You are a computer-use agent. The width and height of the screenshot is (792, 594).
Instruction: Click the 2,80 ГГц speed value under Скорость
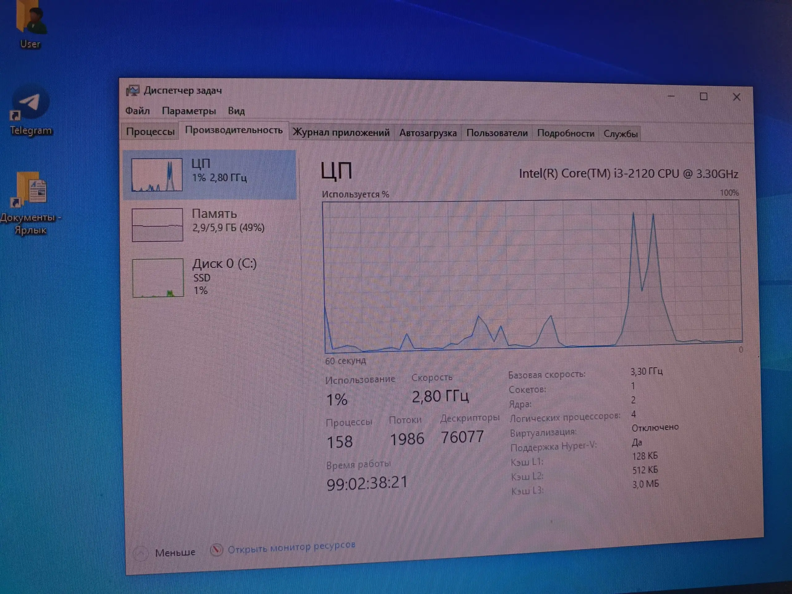(x=440, y=396)
